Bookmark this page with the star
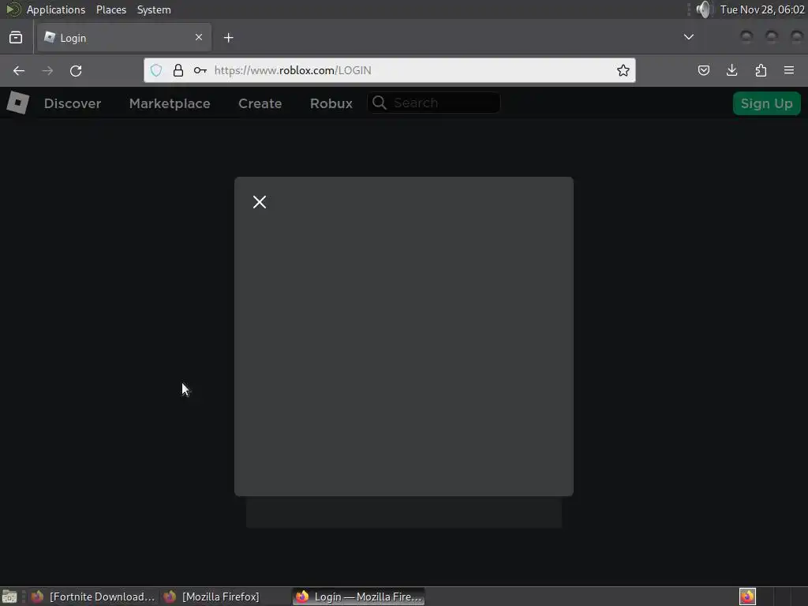 click(x=623, y=70)
